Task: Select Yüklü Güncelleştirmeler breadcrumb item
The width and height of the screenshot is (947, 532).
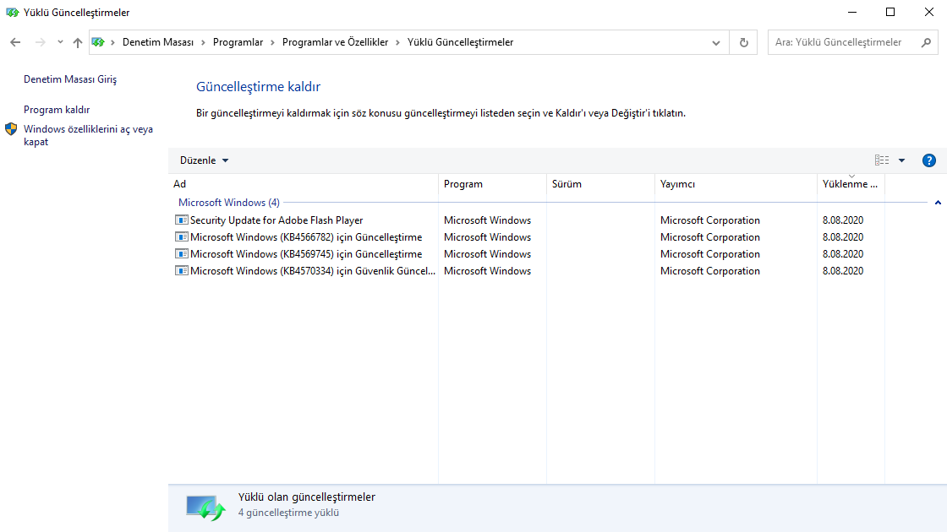Action: 460,42
